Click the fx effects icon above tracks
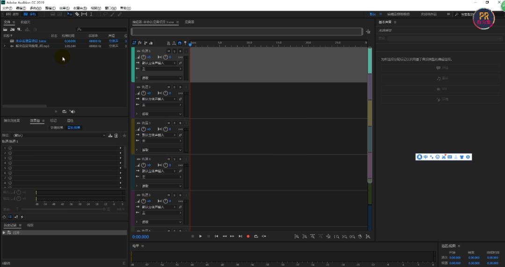505x267 pixels. point(140,43)
